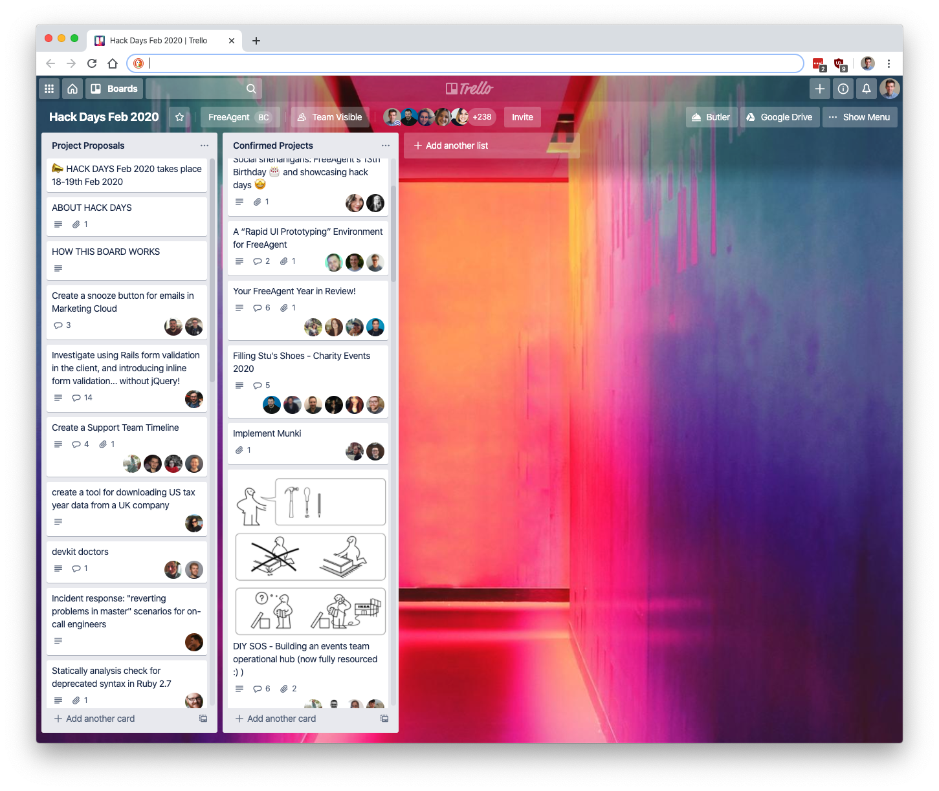The height and width of the screenshot is (791, 939).
Task: Click the Hack Days Feb 2020 board title
Action: (x=104, y=117)
